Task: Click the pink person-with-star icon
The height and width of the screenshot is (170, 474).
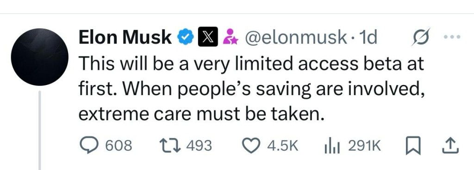Action: coord(230,37)
